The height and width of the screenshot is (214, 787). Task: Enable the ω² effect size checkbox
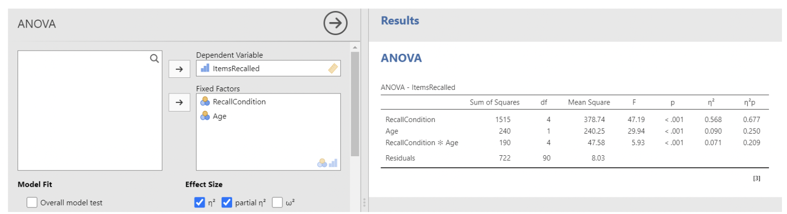click(x=277, y=202)
